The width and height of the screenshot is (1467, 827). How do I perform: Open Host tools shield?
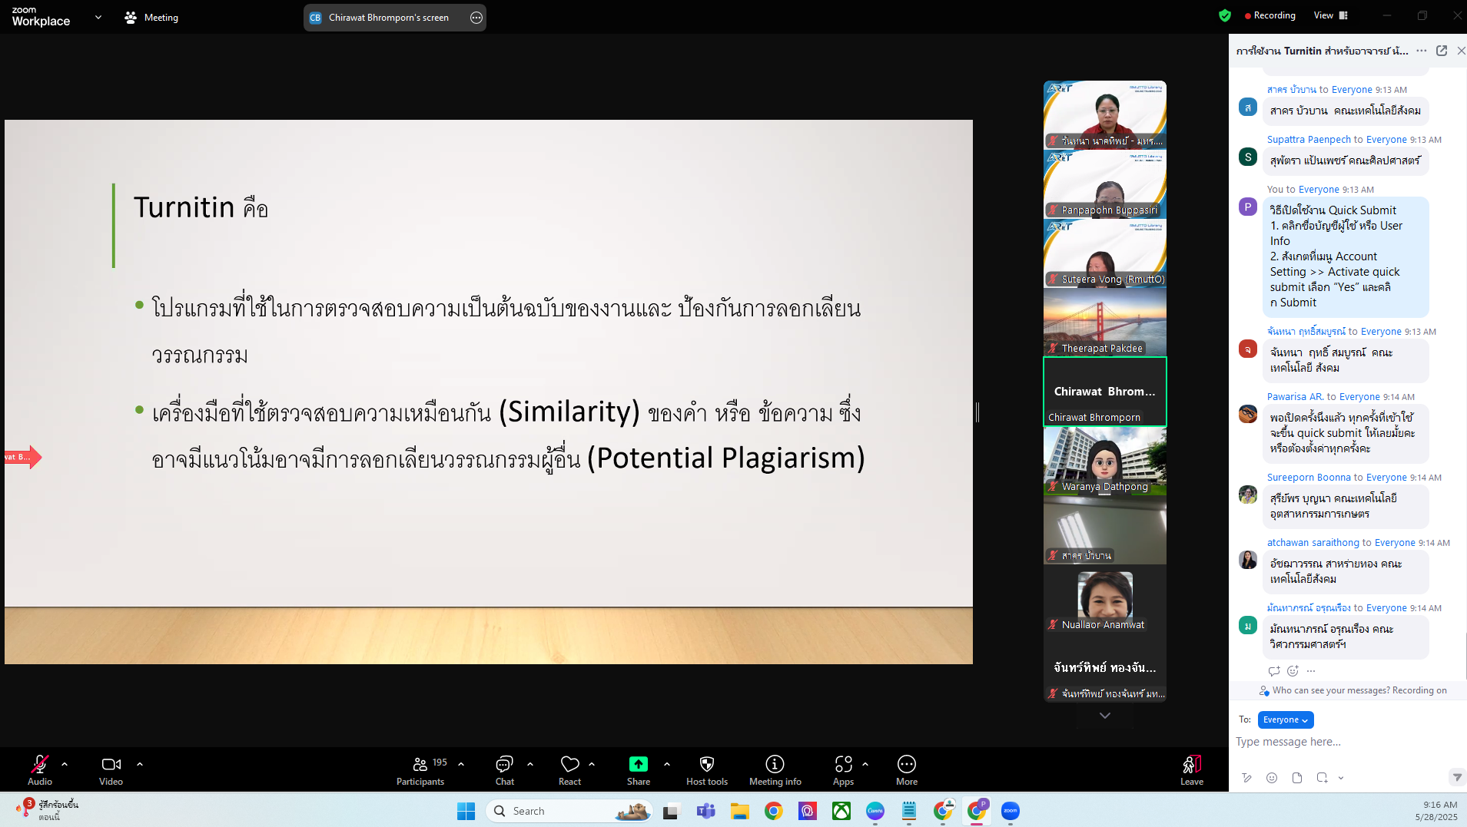707,769
